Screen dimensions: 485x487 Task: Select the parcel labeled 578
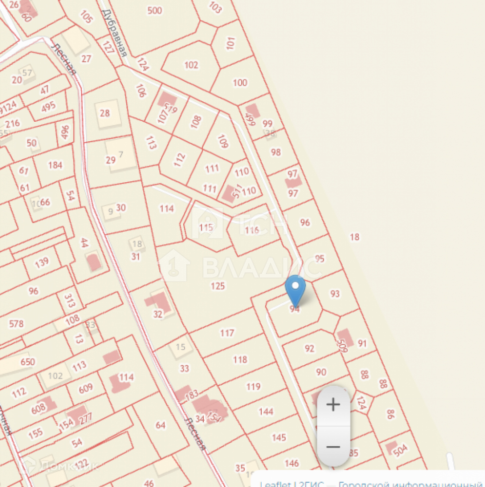[16, 324]
